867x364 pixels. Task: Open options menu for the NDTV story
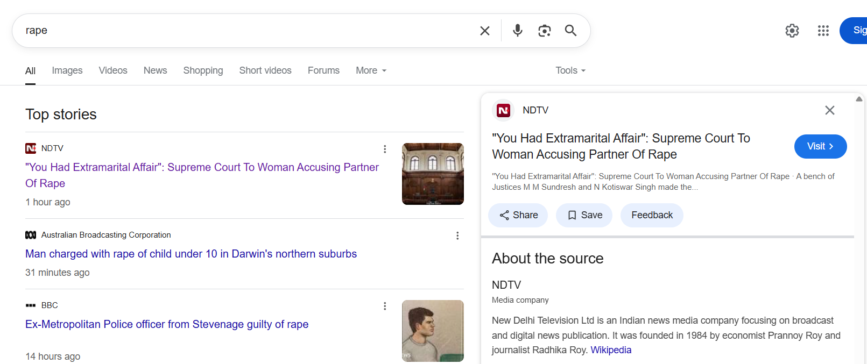point(385,149)
